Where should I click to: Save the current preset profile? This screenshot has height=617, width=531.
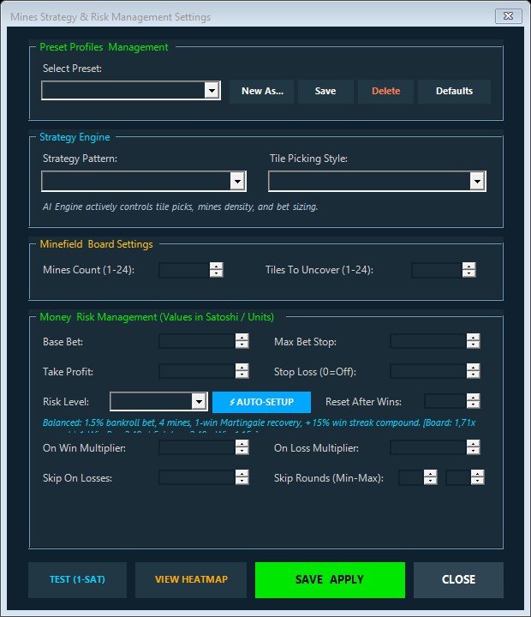(325, 92)
